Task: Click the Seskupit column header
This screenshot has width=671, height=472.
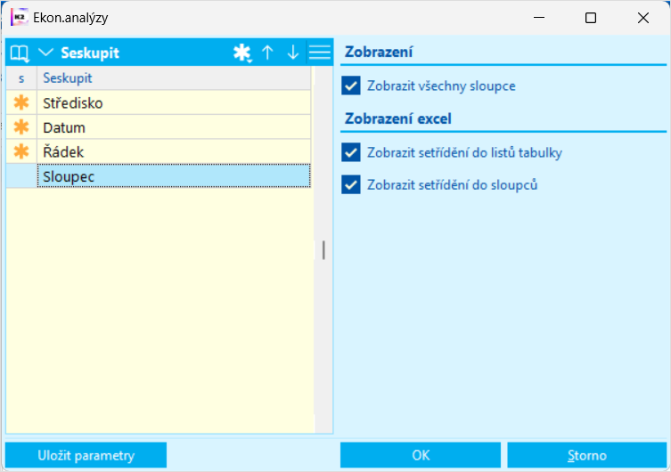Action: tap(174, 78)
